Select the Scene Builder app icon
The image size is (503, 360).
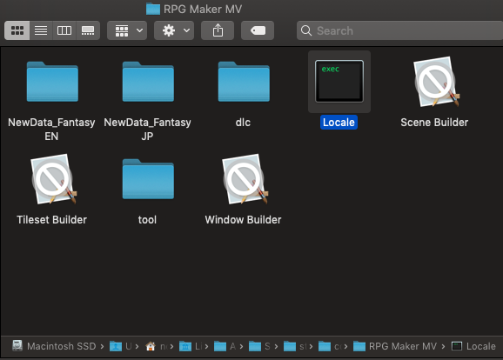pos(436,82)
